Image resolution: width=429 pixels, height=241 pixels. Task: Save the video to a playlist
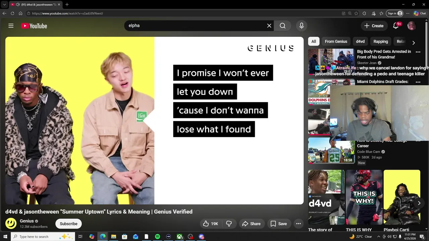click(279, 224)
